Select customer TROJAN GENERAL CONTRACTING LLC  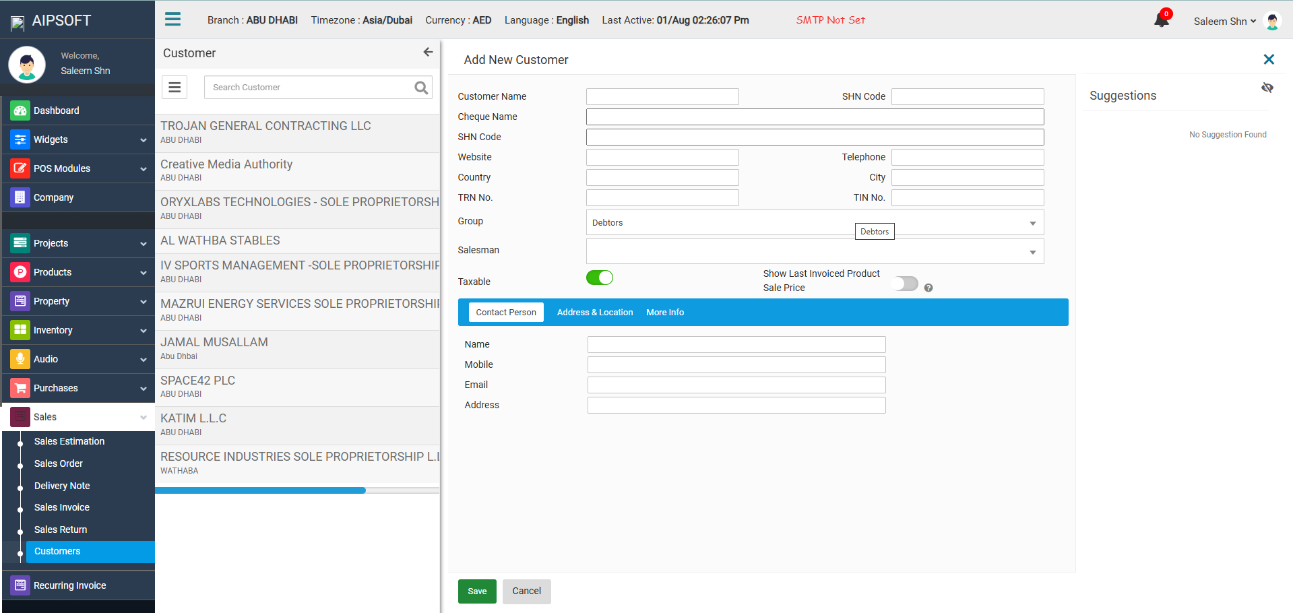[x=297, y=133]
